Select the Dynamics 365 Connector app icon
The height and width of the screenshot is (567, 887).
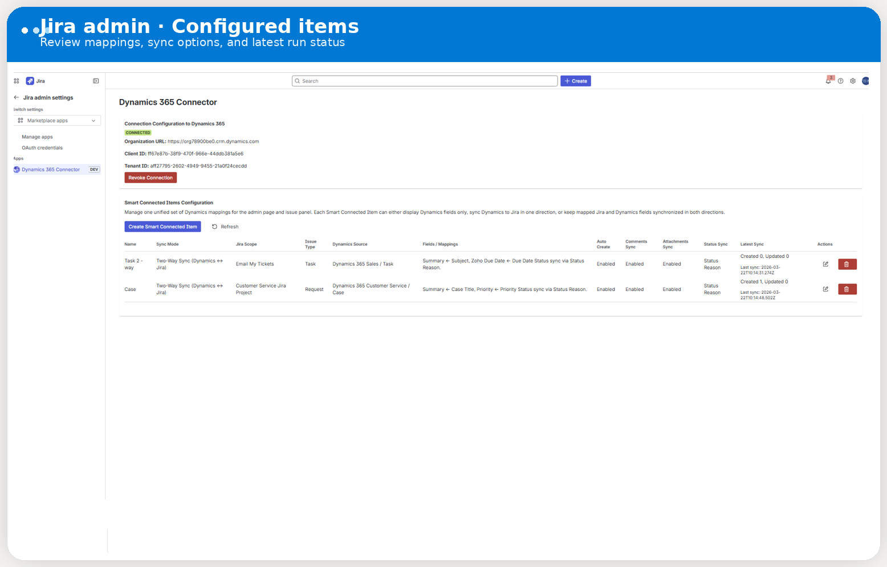[17, 169]
